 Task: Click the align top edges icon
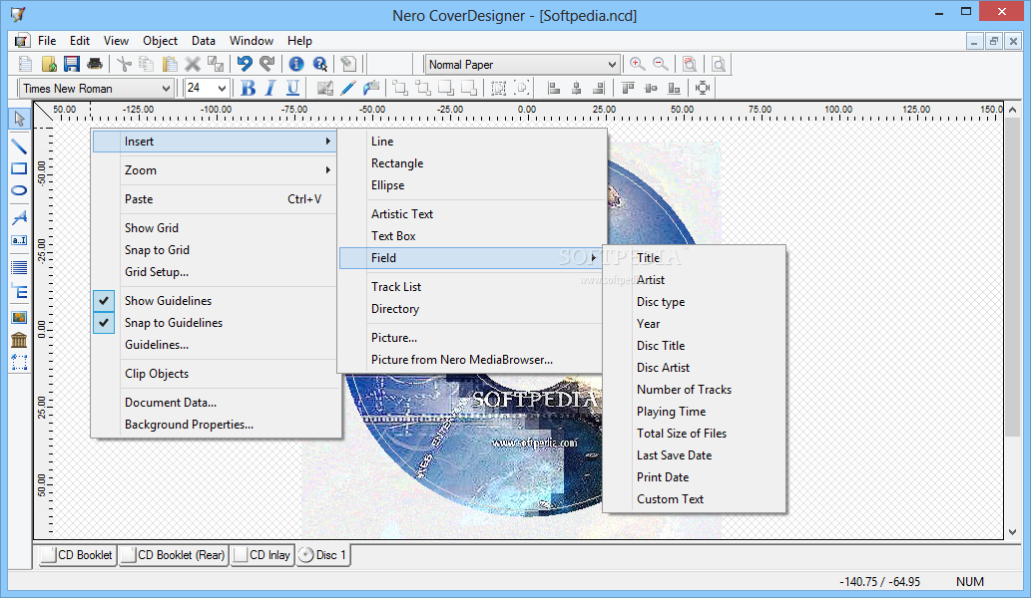pyautogui.click(x=628, y=88)
